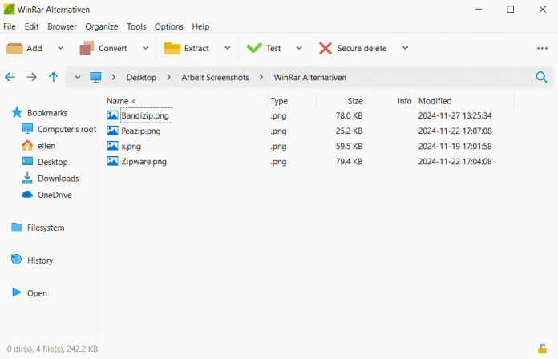Image resolution: width=558 pixels, height=359 pixels.
Task: Select Downloads in the bookmarks sidebar
Action: (x=58, y=178)
